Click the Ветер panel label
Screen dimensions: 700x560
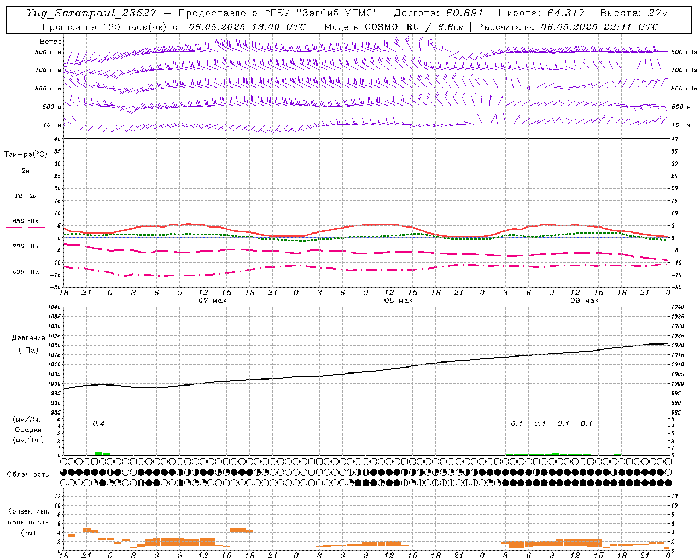[51, 42]
